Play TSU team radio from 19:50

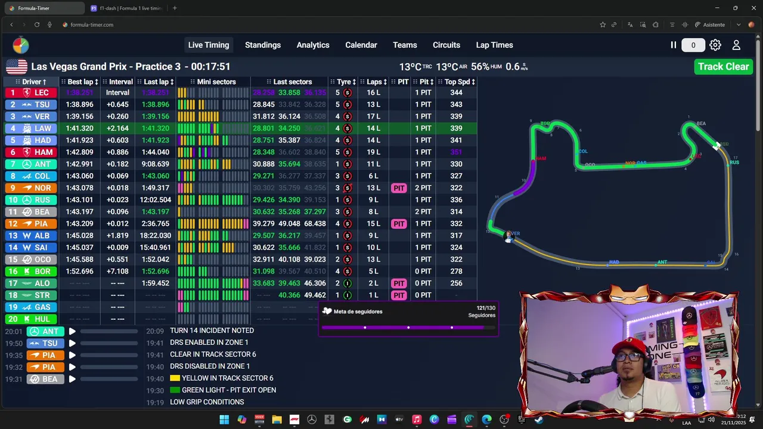(72, 343)
